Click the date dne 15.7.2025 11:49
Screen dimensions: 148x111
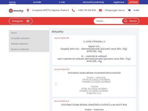click(62, 38)
